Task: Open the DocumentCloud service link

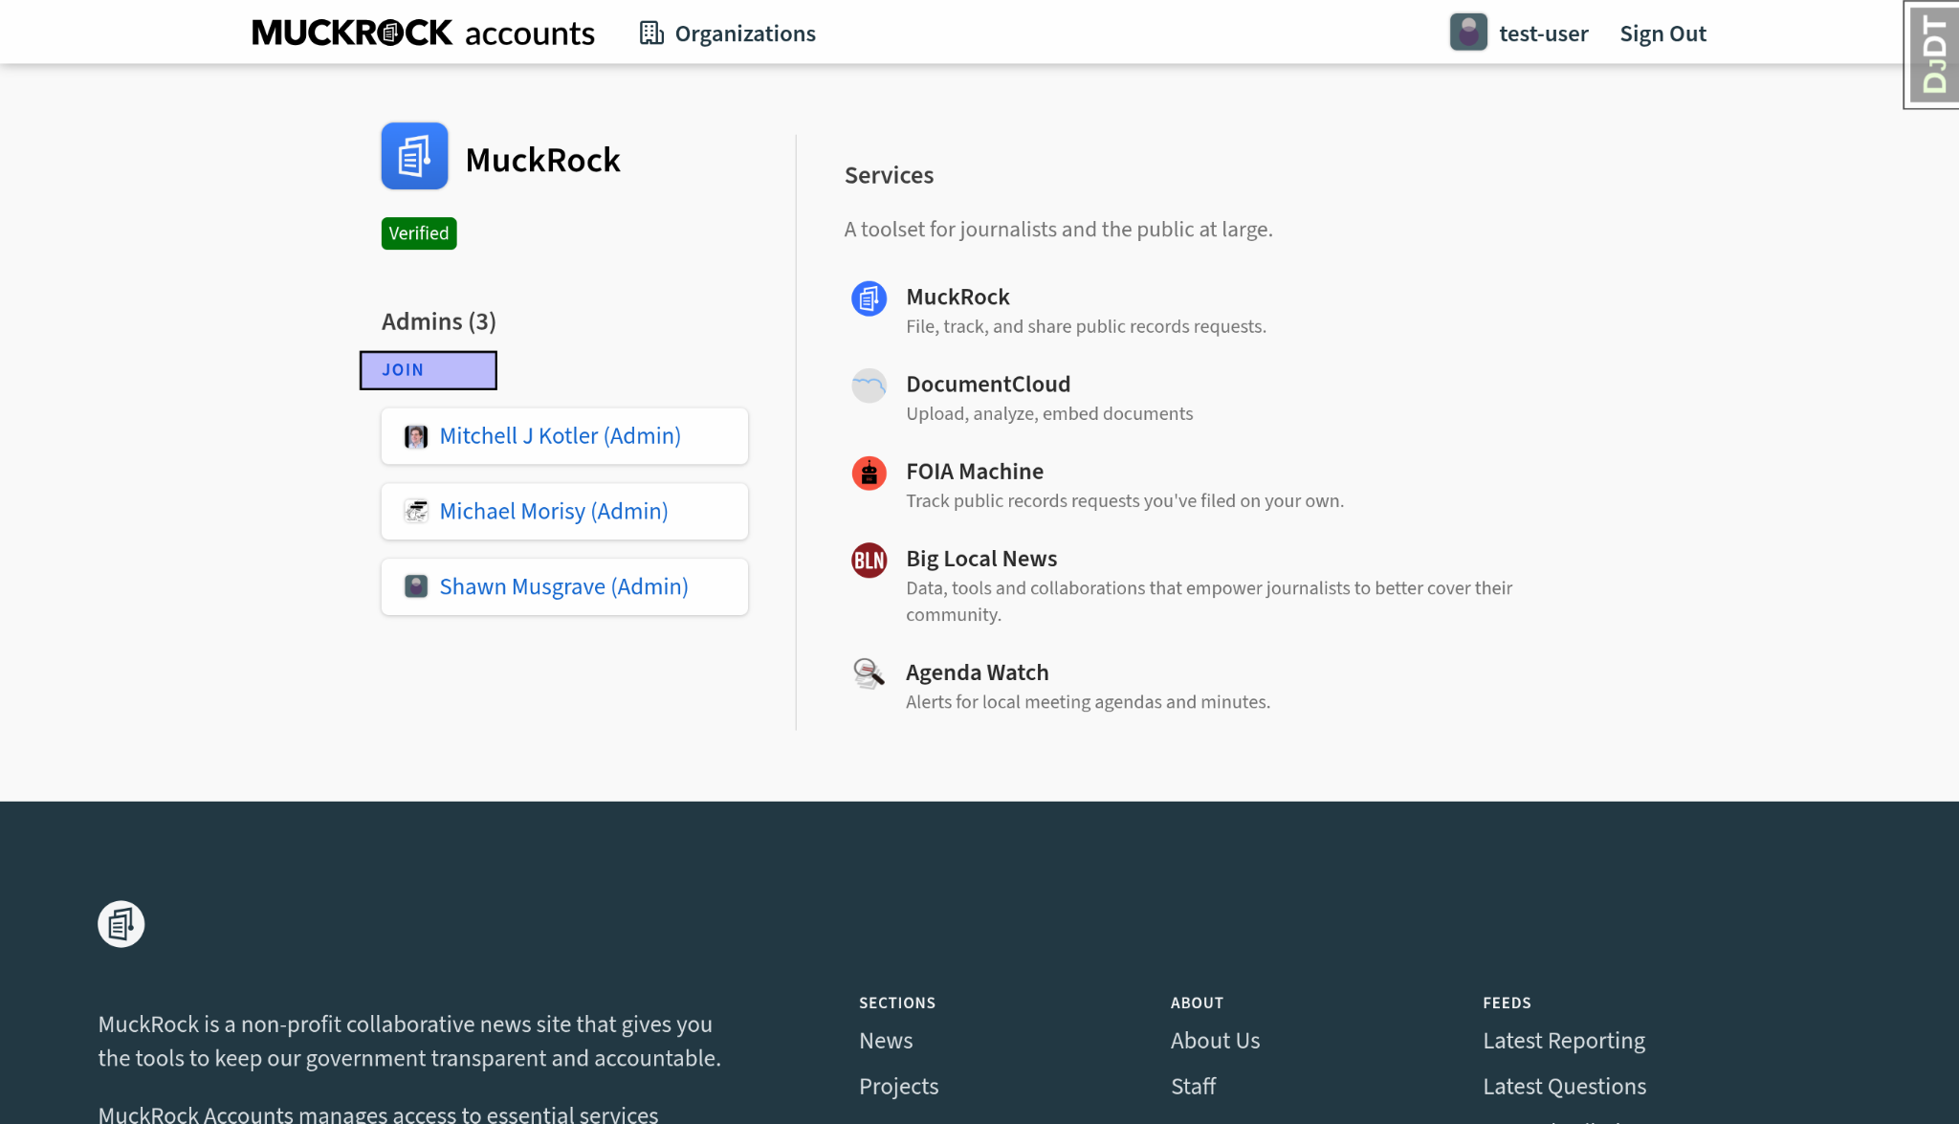Action: 988,385
